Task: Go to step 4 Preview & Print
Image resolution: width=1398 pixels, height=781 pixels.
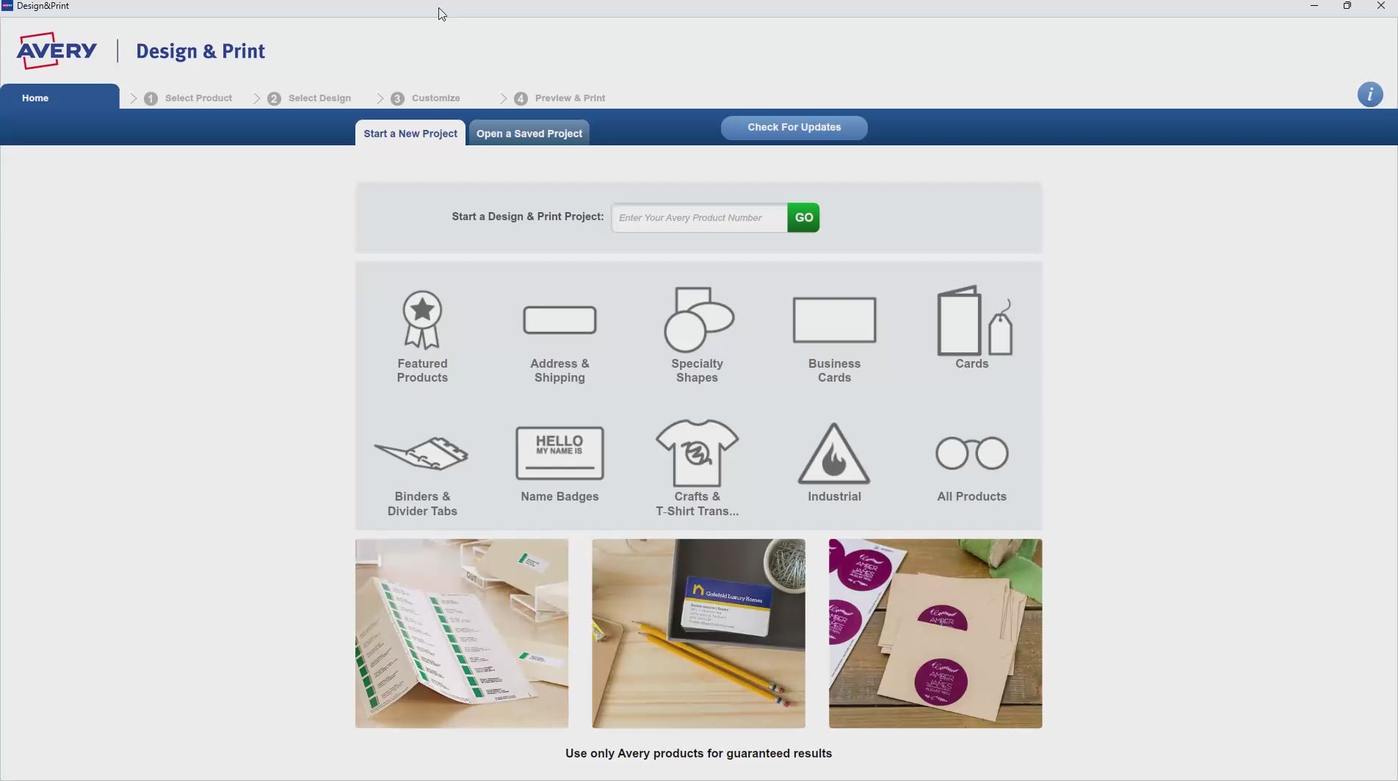Action: click(559, 98)
